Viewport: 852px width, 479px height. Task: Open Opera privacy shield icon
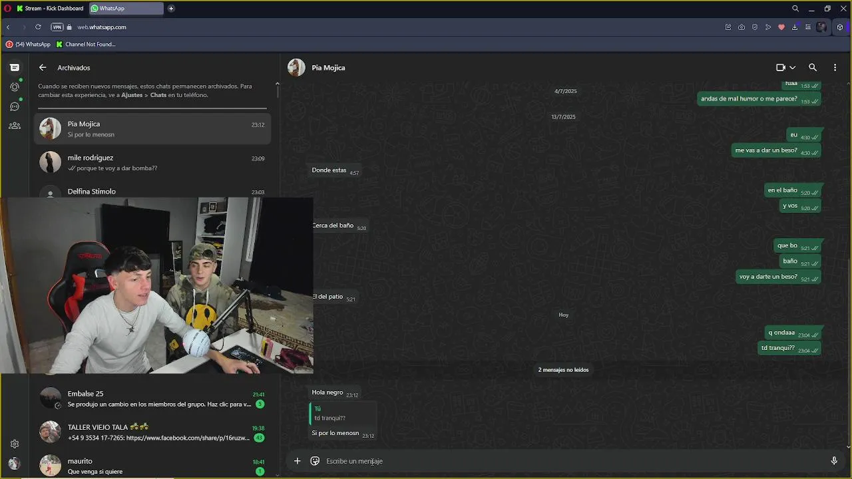pyautogui.click(x=755, y=27)
